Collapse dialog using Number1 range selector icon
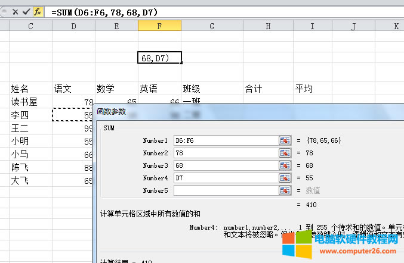Screen dimensions: 404x263 pyautogui.click(x=284, y=140)
